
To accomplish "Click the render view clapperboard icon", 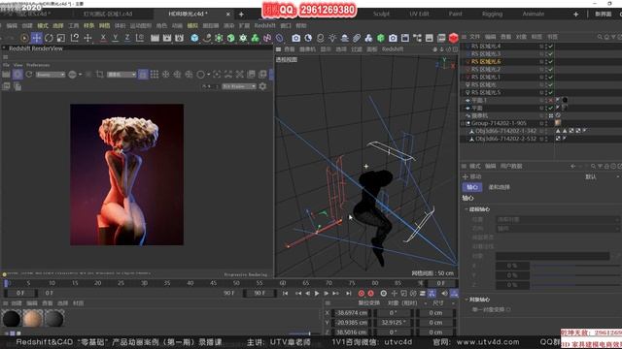I will click(155, 38).
